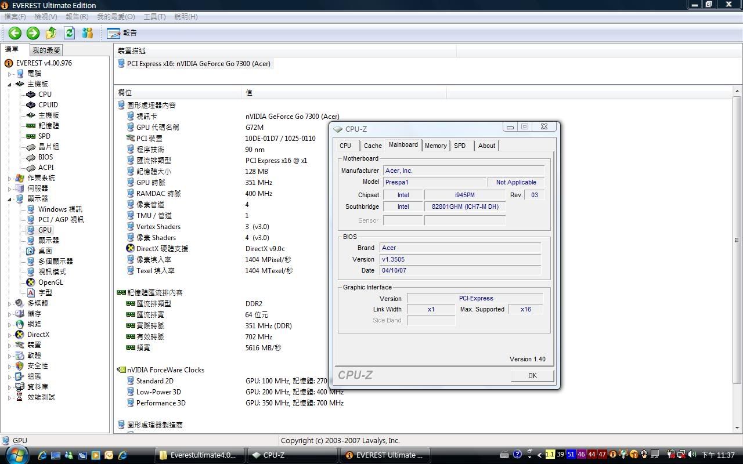Select the 晶片組 tree item
Screen dimensions: 743x464
point(49,147)
